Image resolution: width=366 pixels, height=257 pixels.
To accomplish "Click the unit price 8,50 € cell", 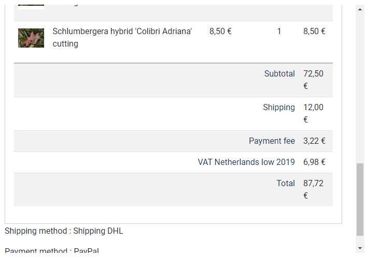I will (x=220, y=32).
